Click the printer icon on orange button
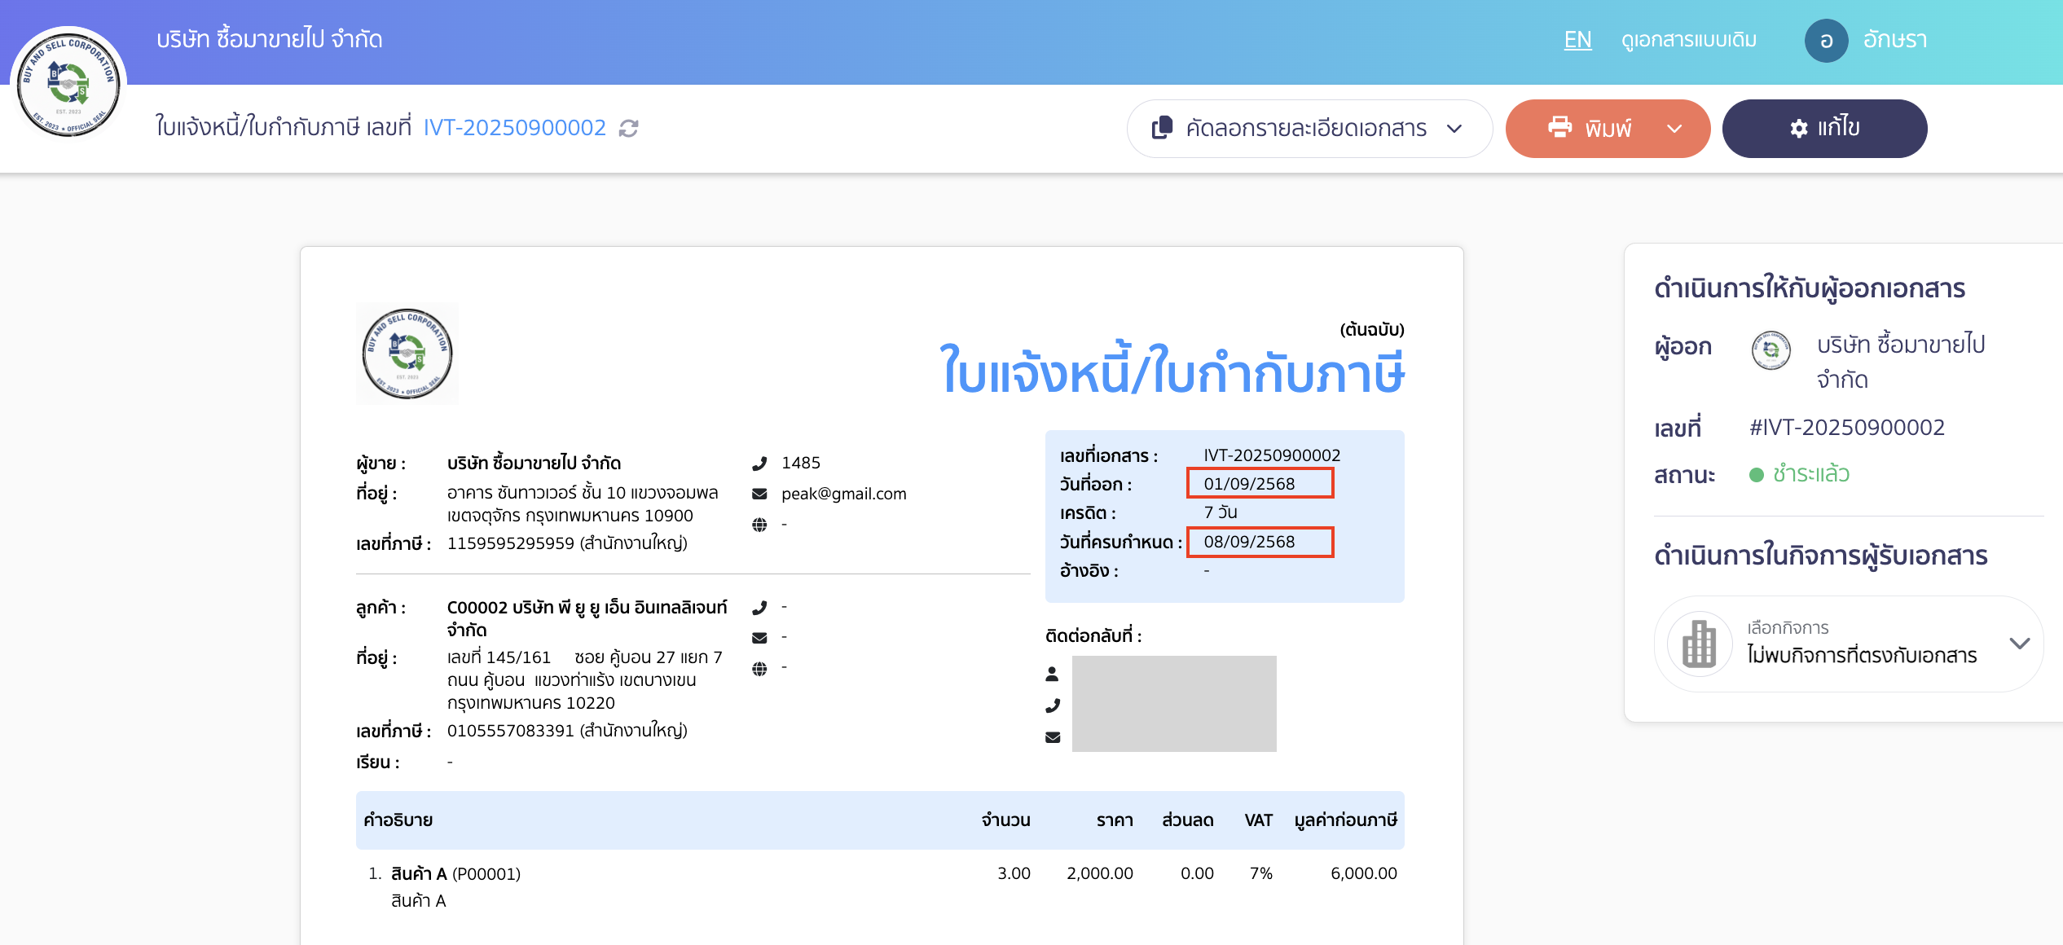The width and height of the screenshot is (2063, 945). [x=1559, y=128]
